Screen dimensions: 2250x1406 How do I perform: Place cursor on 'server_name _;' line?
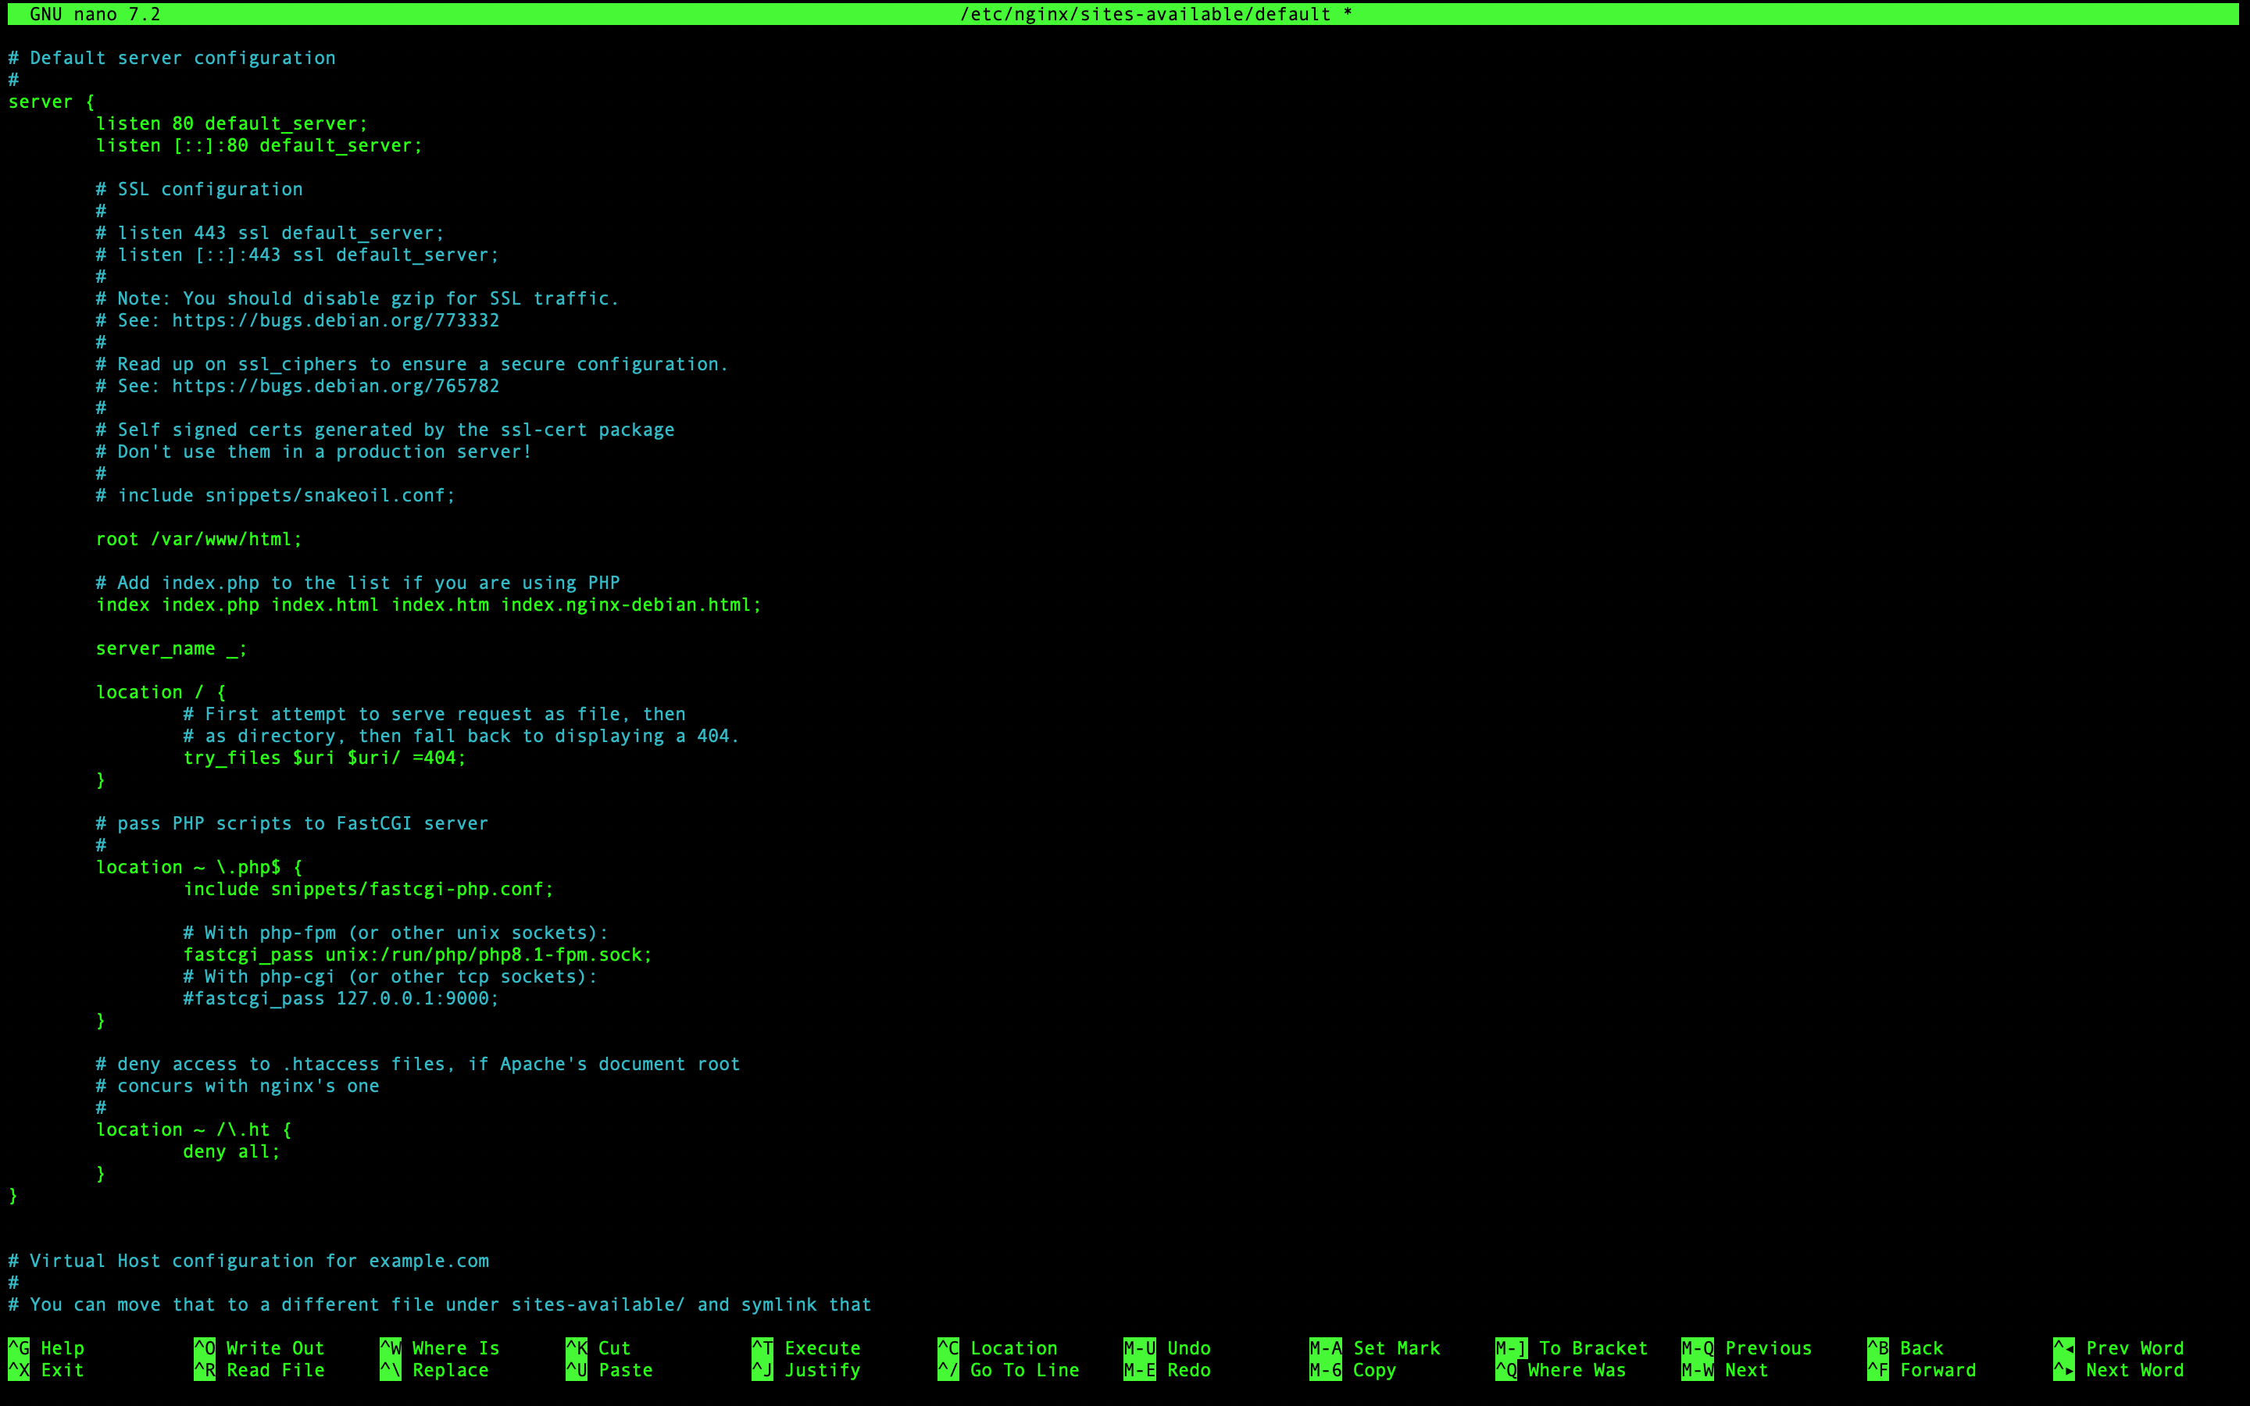tap(172, 648)
